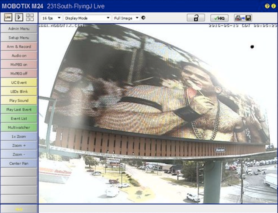The width and height of the screenshot is (278, 213).
Task: Open the Setup Menu
Action: point(19,38)
